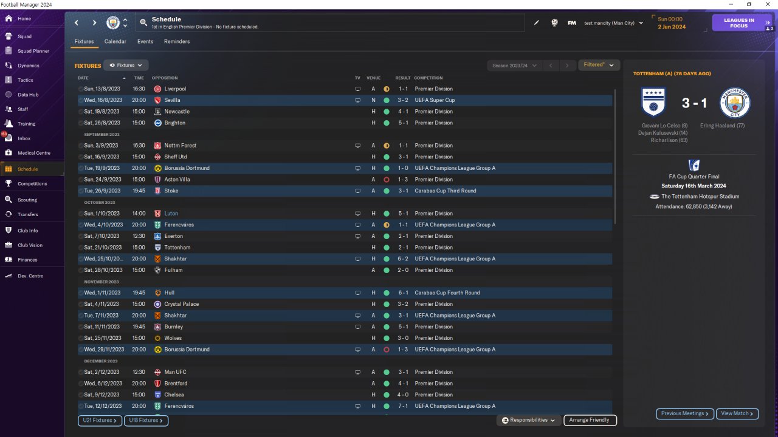Switch to the Reminders tab

[x=177, y=42]
